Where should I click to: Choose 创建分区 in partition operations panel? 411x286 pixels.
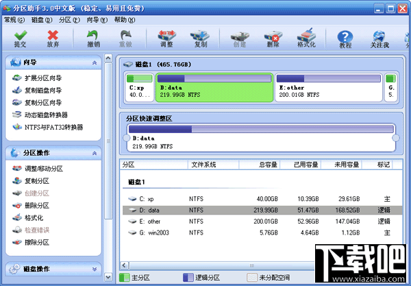[x=31, y=193]
